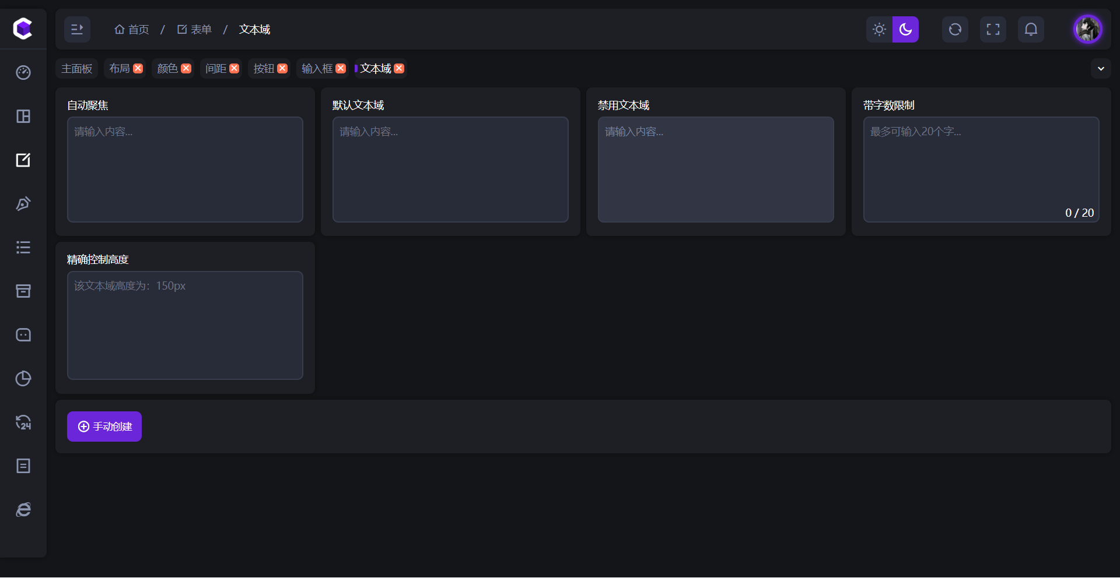
Task: Click the refresh page icon
Action: click(955, 29)
